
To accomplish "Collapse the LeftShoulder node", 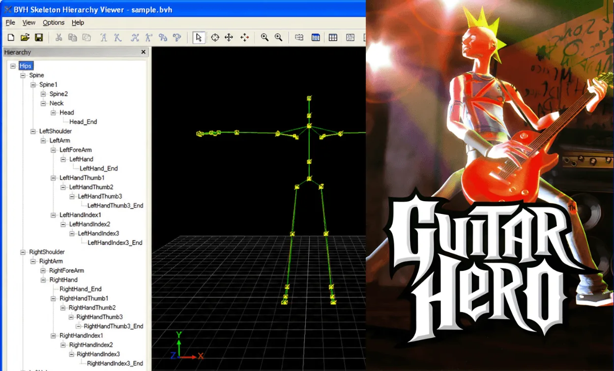I will tap(33, 132).
